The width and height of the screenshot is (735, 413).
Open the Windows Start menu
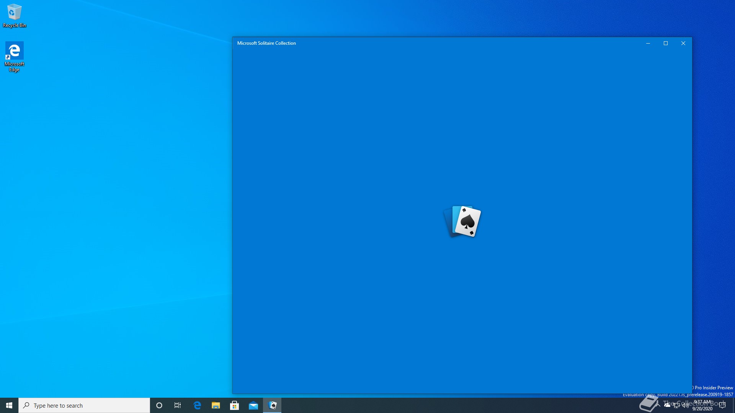tap(9, 405)
